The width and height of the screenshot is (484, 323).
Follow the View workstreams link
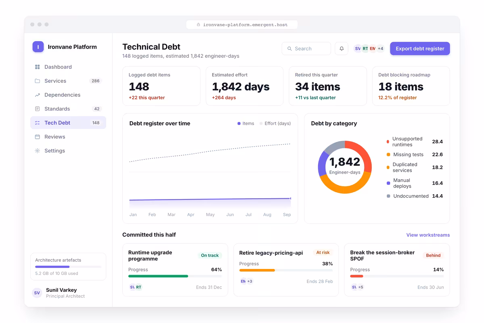[x=428, y=235]
